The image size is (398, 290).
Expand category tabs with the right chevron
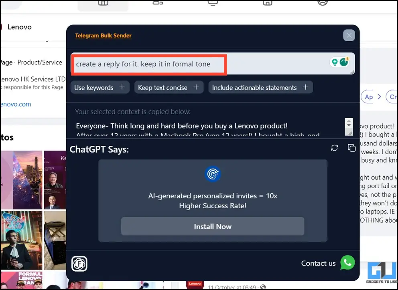379,97
